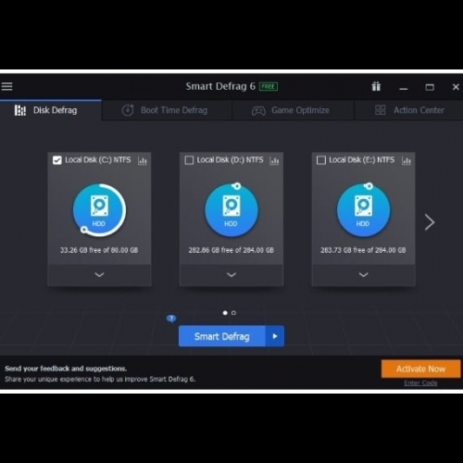Click the Game Optimize gamepad icon

click(258, 110)
